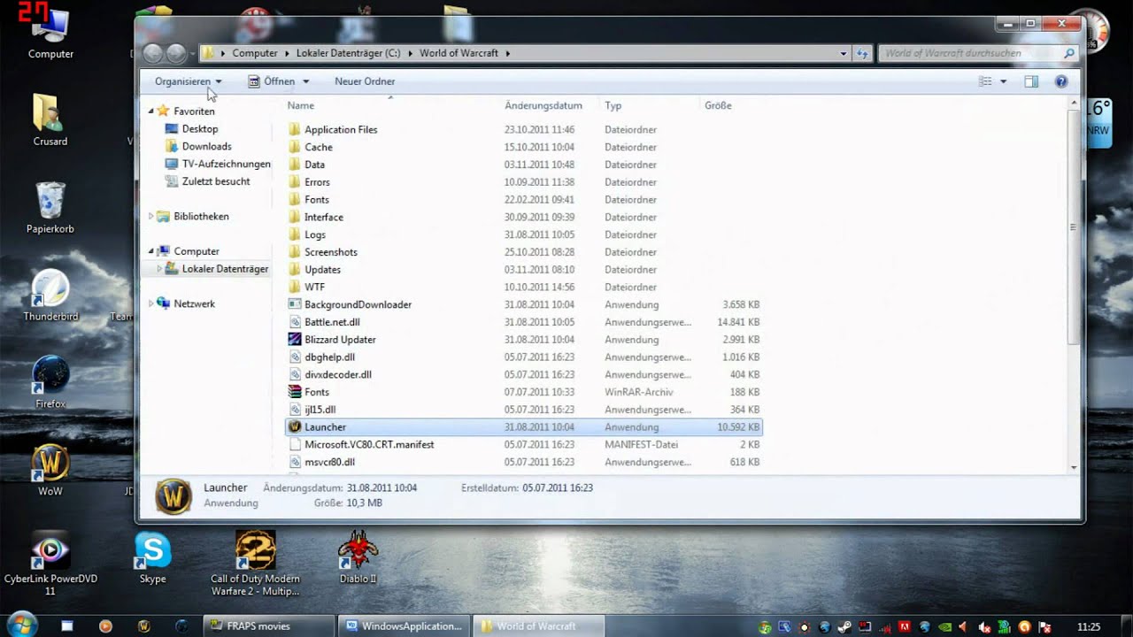Open the Papierkorb recycle bin

(x=50, y=208)
